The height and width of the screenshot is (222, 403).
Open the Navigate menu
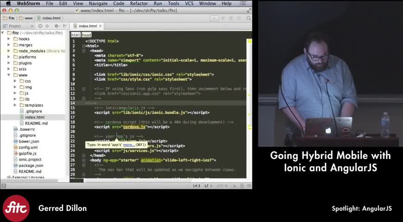tap(98, 3)
